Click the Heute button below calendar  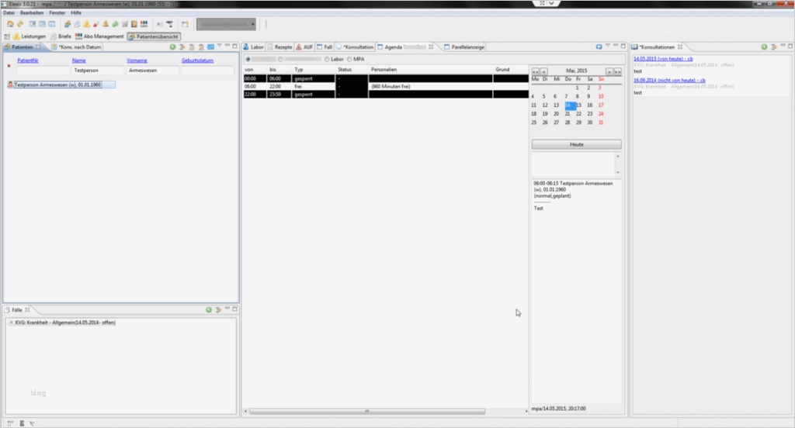coord(577,144)
